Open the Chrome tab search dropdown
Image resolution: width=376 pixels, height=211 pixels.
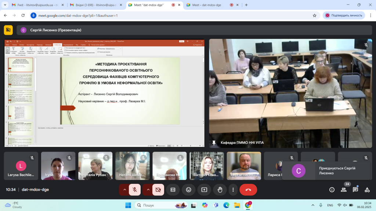click(5, 5)
